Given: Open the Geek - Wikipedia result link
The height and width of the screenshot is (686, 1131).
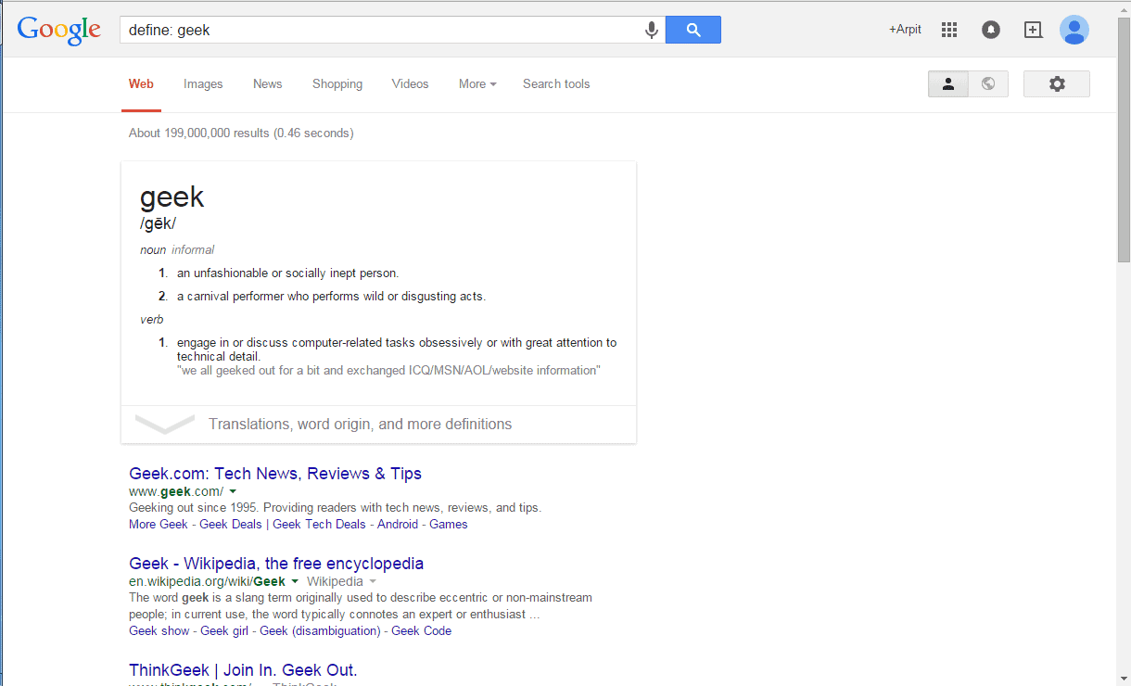Looking at the screenshot, I should point(275,563).
